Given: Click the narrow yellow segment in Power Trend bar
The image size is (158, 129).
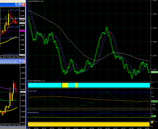Looking at the screenshot, I should point(76,85).
